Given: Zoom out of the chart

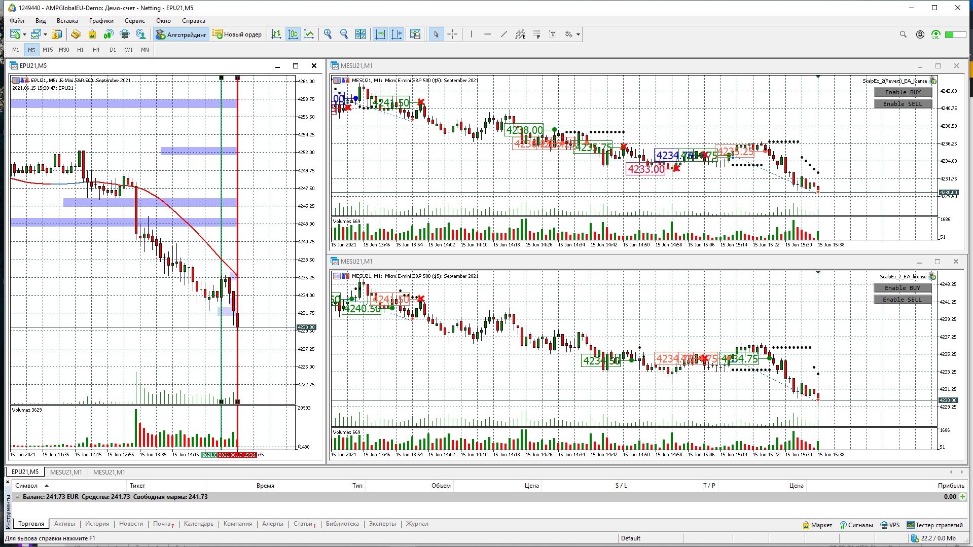Looking at the screenshot, I should pyautogui.click(x=344, y=34).
